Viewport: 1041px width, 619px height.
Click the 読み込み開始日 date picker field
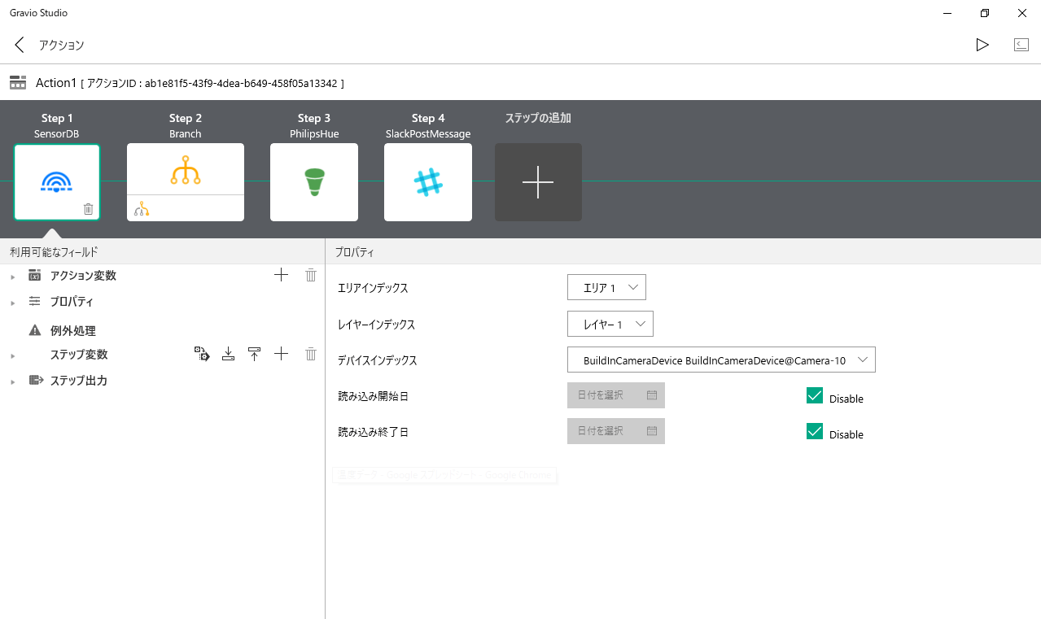pos(615,395)
